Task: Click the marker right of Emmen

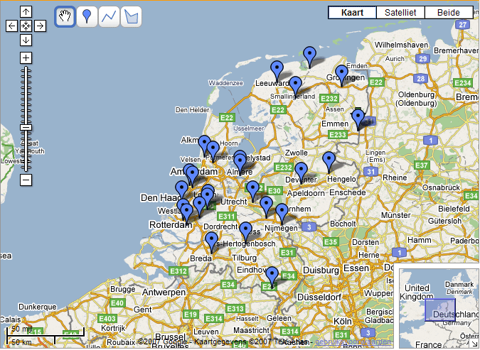Action: 358,119
